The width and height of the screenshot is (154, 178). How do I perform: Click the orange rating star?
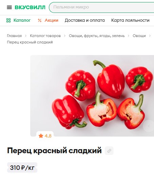(x=41, y=136)
